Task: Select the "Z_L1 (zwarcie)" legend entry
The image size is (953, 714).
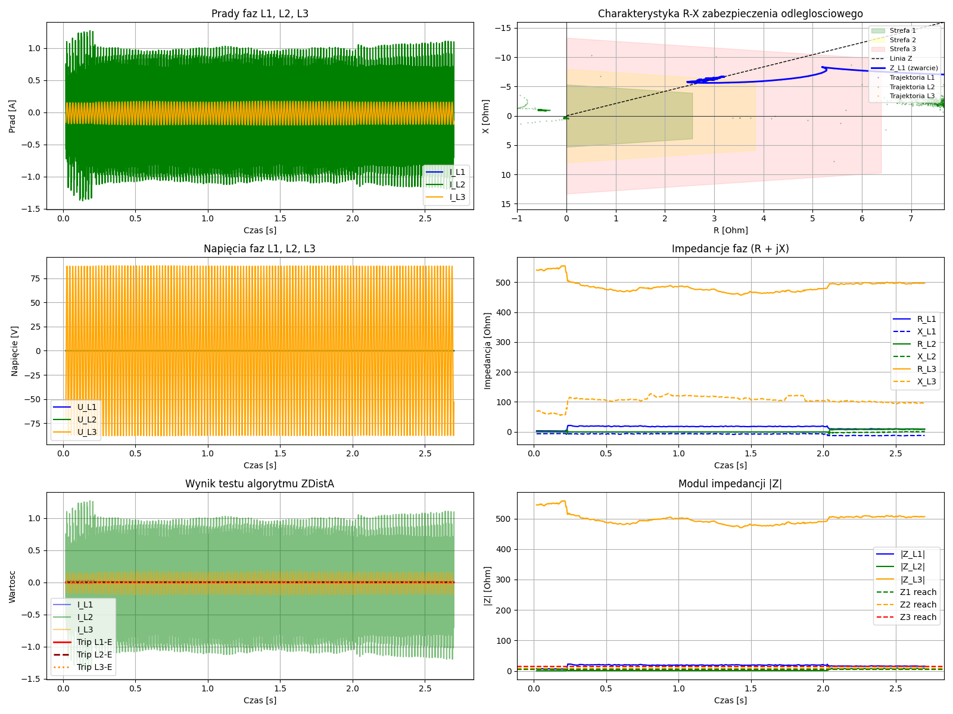Action: pyautogui.click(x=914, y=68)
